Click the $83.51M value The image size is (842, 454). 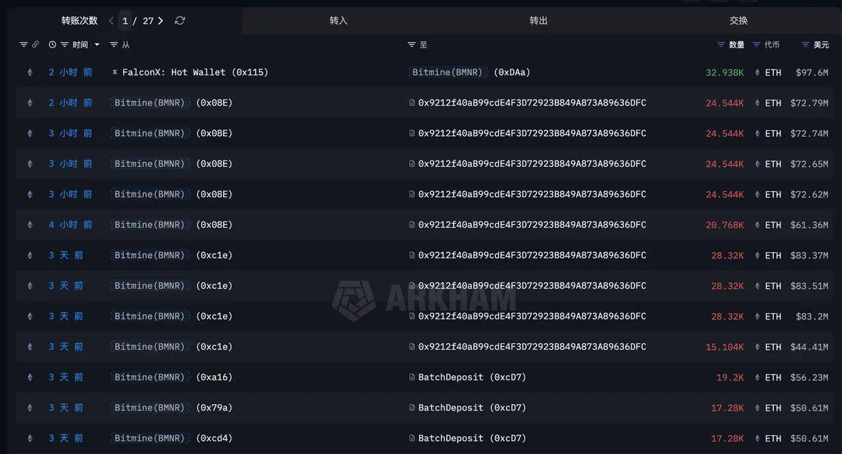point(809,286)
